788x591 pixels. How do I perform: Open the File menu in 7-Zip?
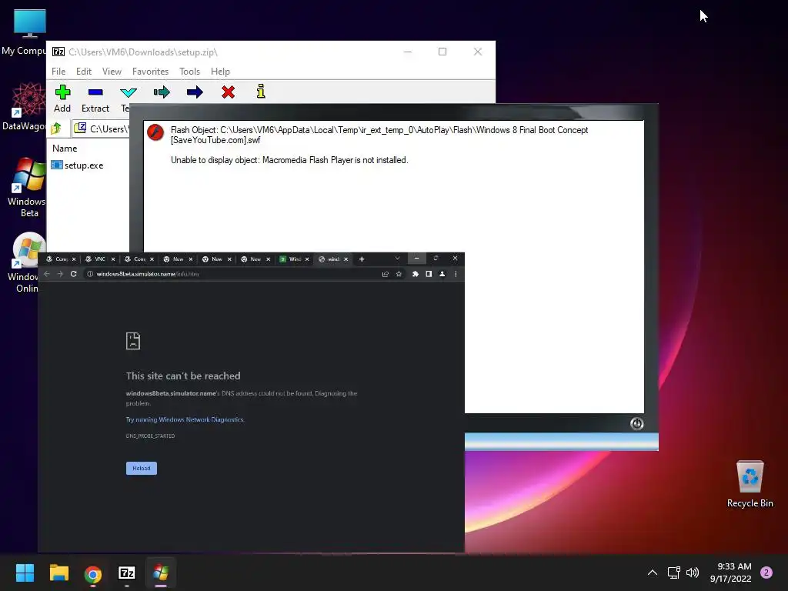pyautogui.click(x=58, y=72)
